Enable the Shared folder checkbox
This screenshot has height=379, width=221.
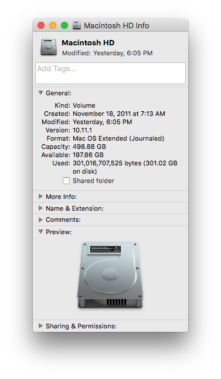pos(66,181)
